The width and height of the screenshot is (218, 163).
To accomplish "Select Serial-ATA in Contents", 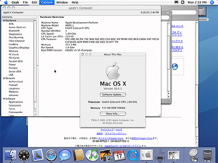I will 15,71.
